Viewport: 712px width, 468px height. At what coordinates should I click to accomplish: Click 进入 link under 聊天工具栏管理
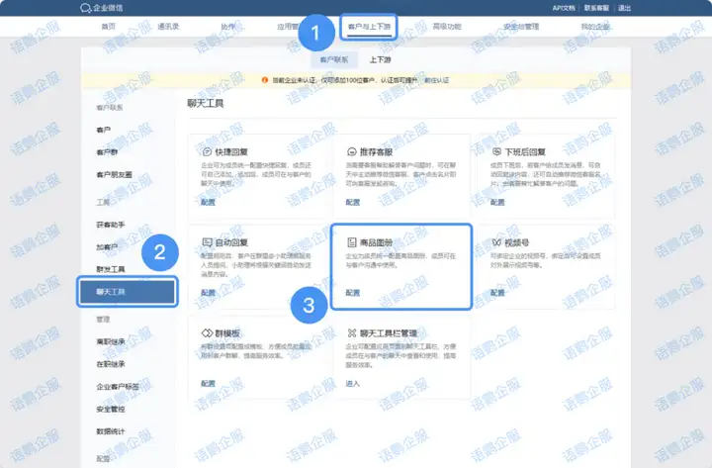point(353,383)
